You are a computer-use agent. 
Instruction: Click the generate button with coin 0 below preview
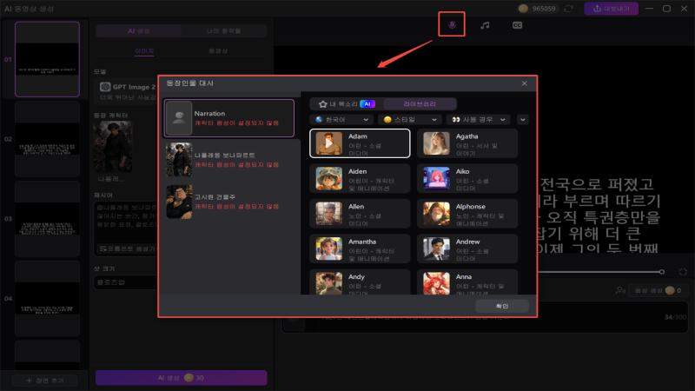(x=658, y=290)
